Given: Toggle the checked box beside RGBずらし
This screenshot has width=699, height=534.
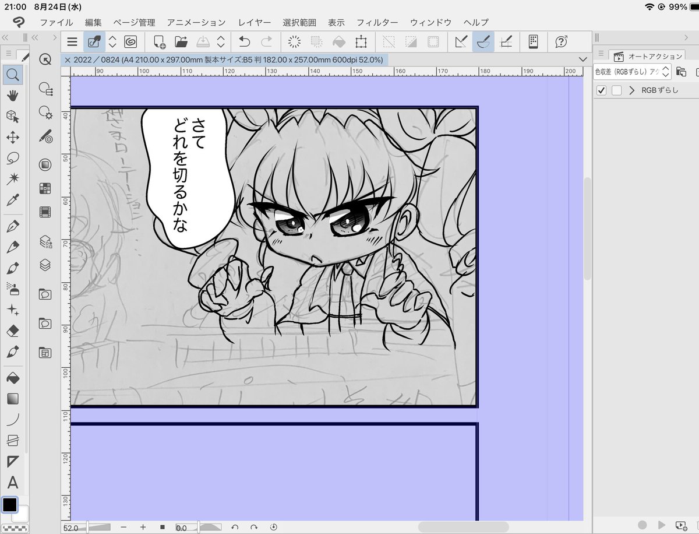Looking at the screenshot, I should pyautogui.click(x=602, y=90).
